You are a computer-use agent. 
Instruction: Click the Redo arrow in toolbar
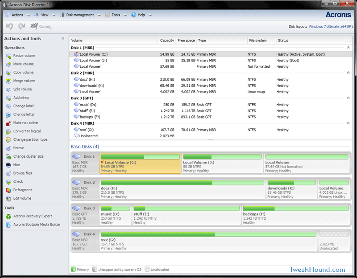[22, 26]
